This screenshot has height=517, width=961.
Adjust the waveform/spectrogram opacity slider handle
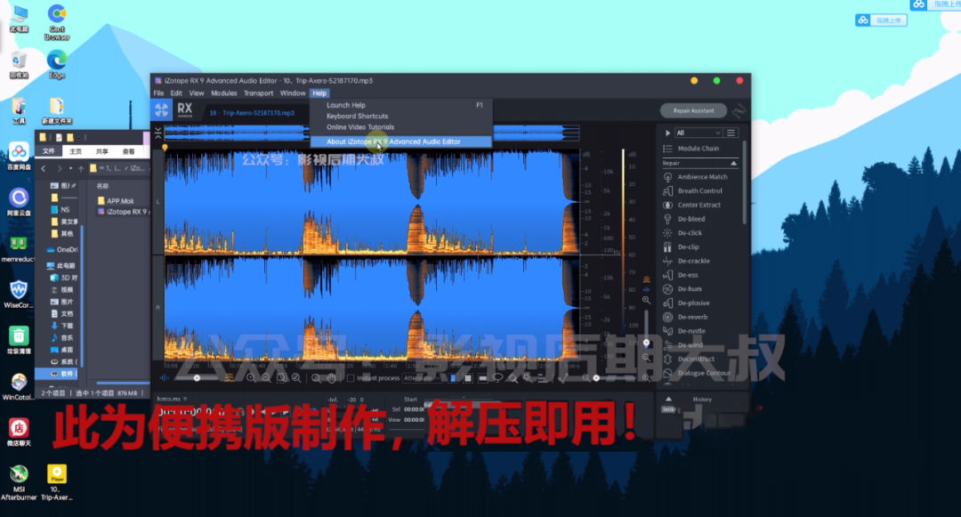[x=197, y=378]
